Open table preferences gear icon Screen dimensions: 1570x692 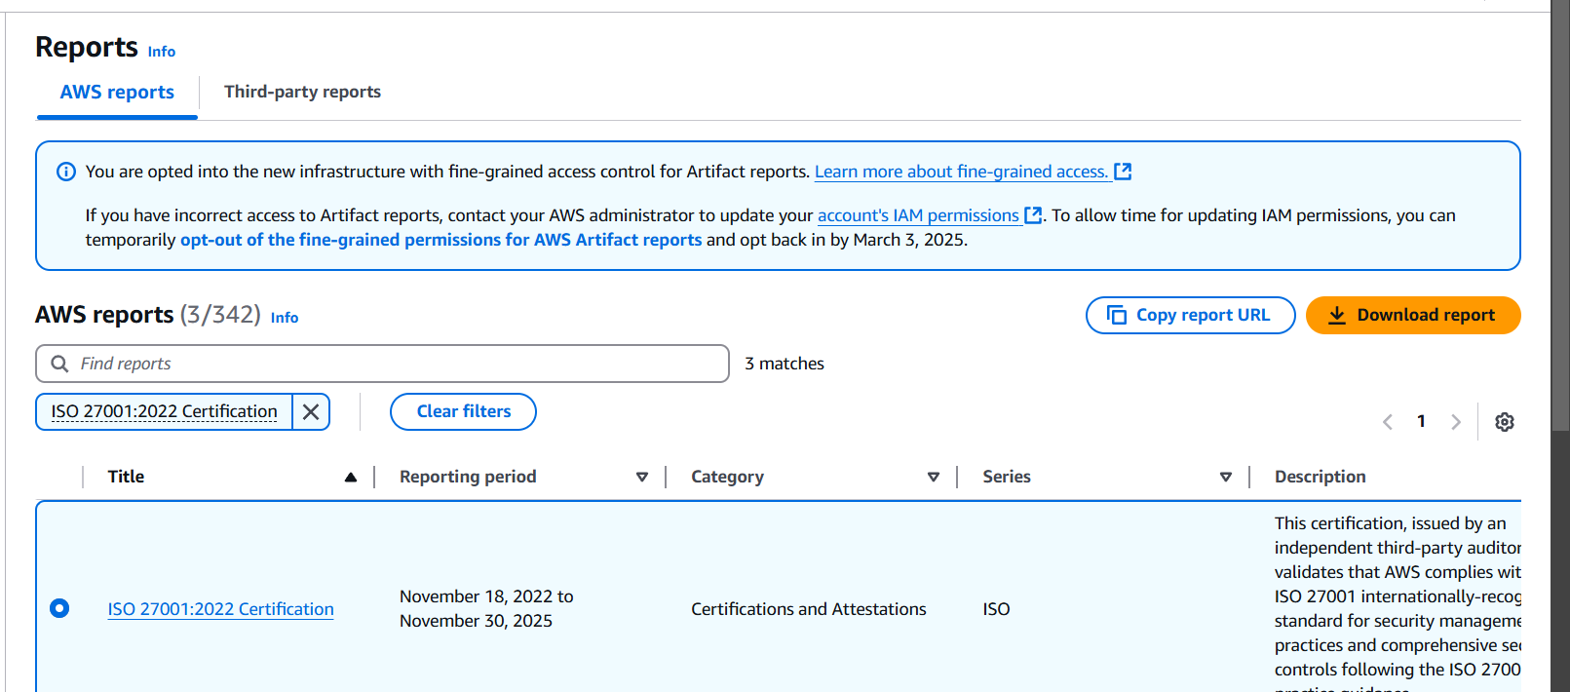(1505, 422)
